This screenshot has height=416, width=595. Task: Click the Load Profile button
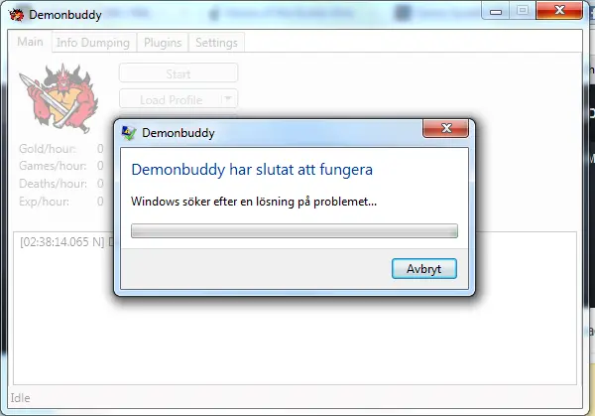pyautogui.click(x=171, y=99)
